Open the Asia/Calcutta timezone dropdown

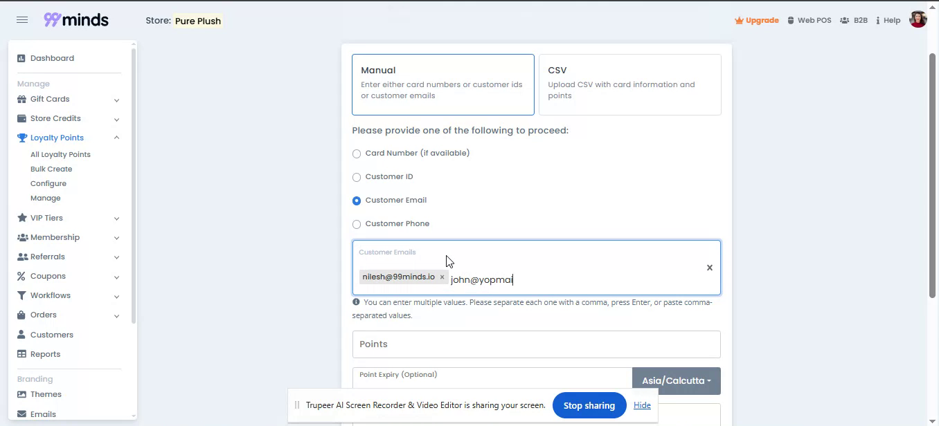point(677,381)
